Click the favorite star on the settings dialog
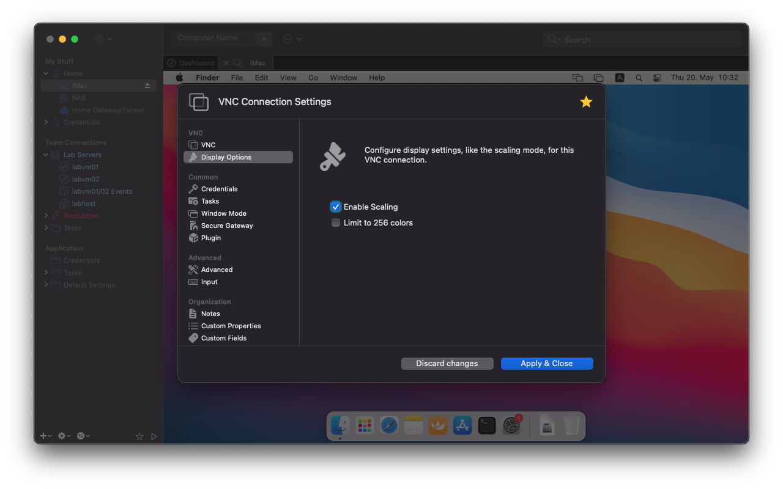 (585, 102)
